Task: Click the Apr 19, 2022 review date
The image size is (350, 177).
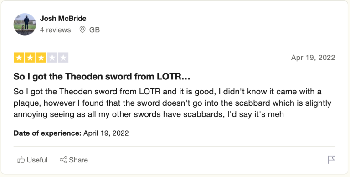Action: (313, 58)
